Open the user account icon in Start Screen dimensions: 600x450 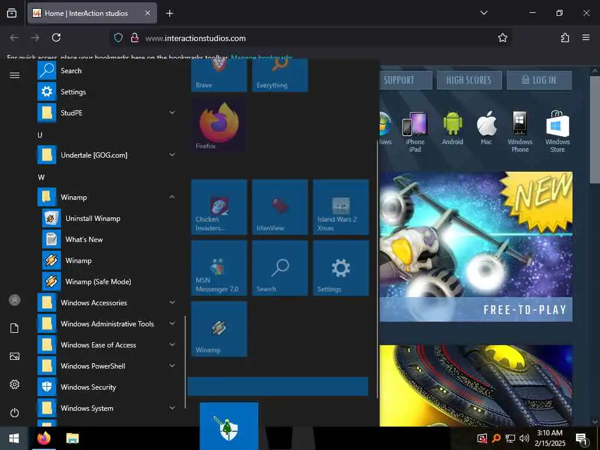pyautogui.click(x=15, y=300)
